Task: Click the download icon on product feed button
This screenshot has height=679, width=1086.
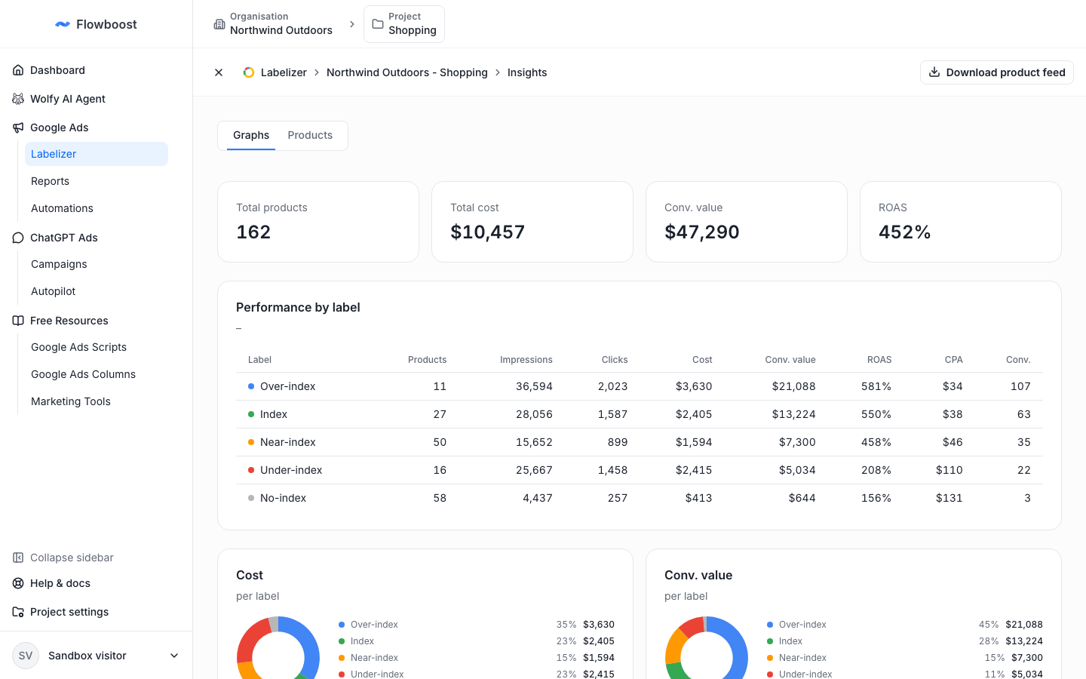Action: pos(934,72)
